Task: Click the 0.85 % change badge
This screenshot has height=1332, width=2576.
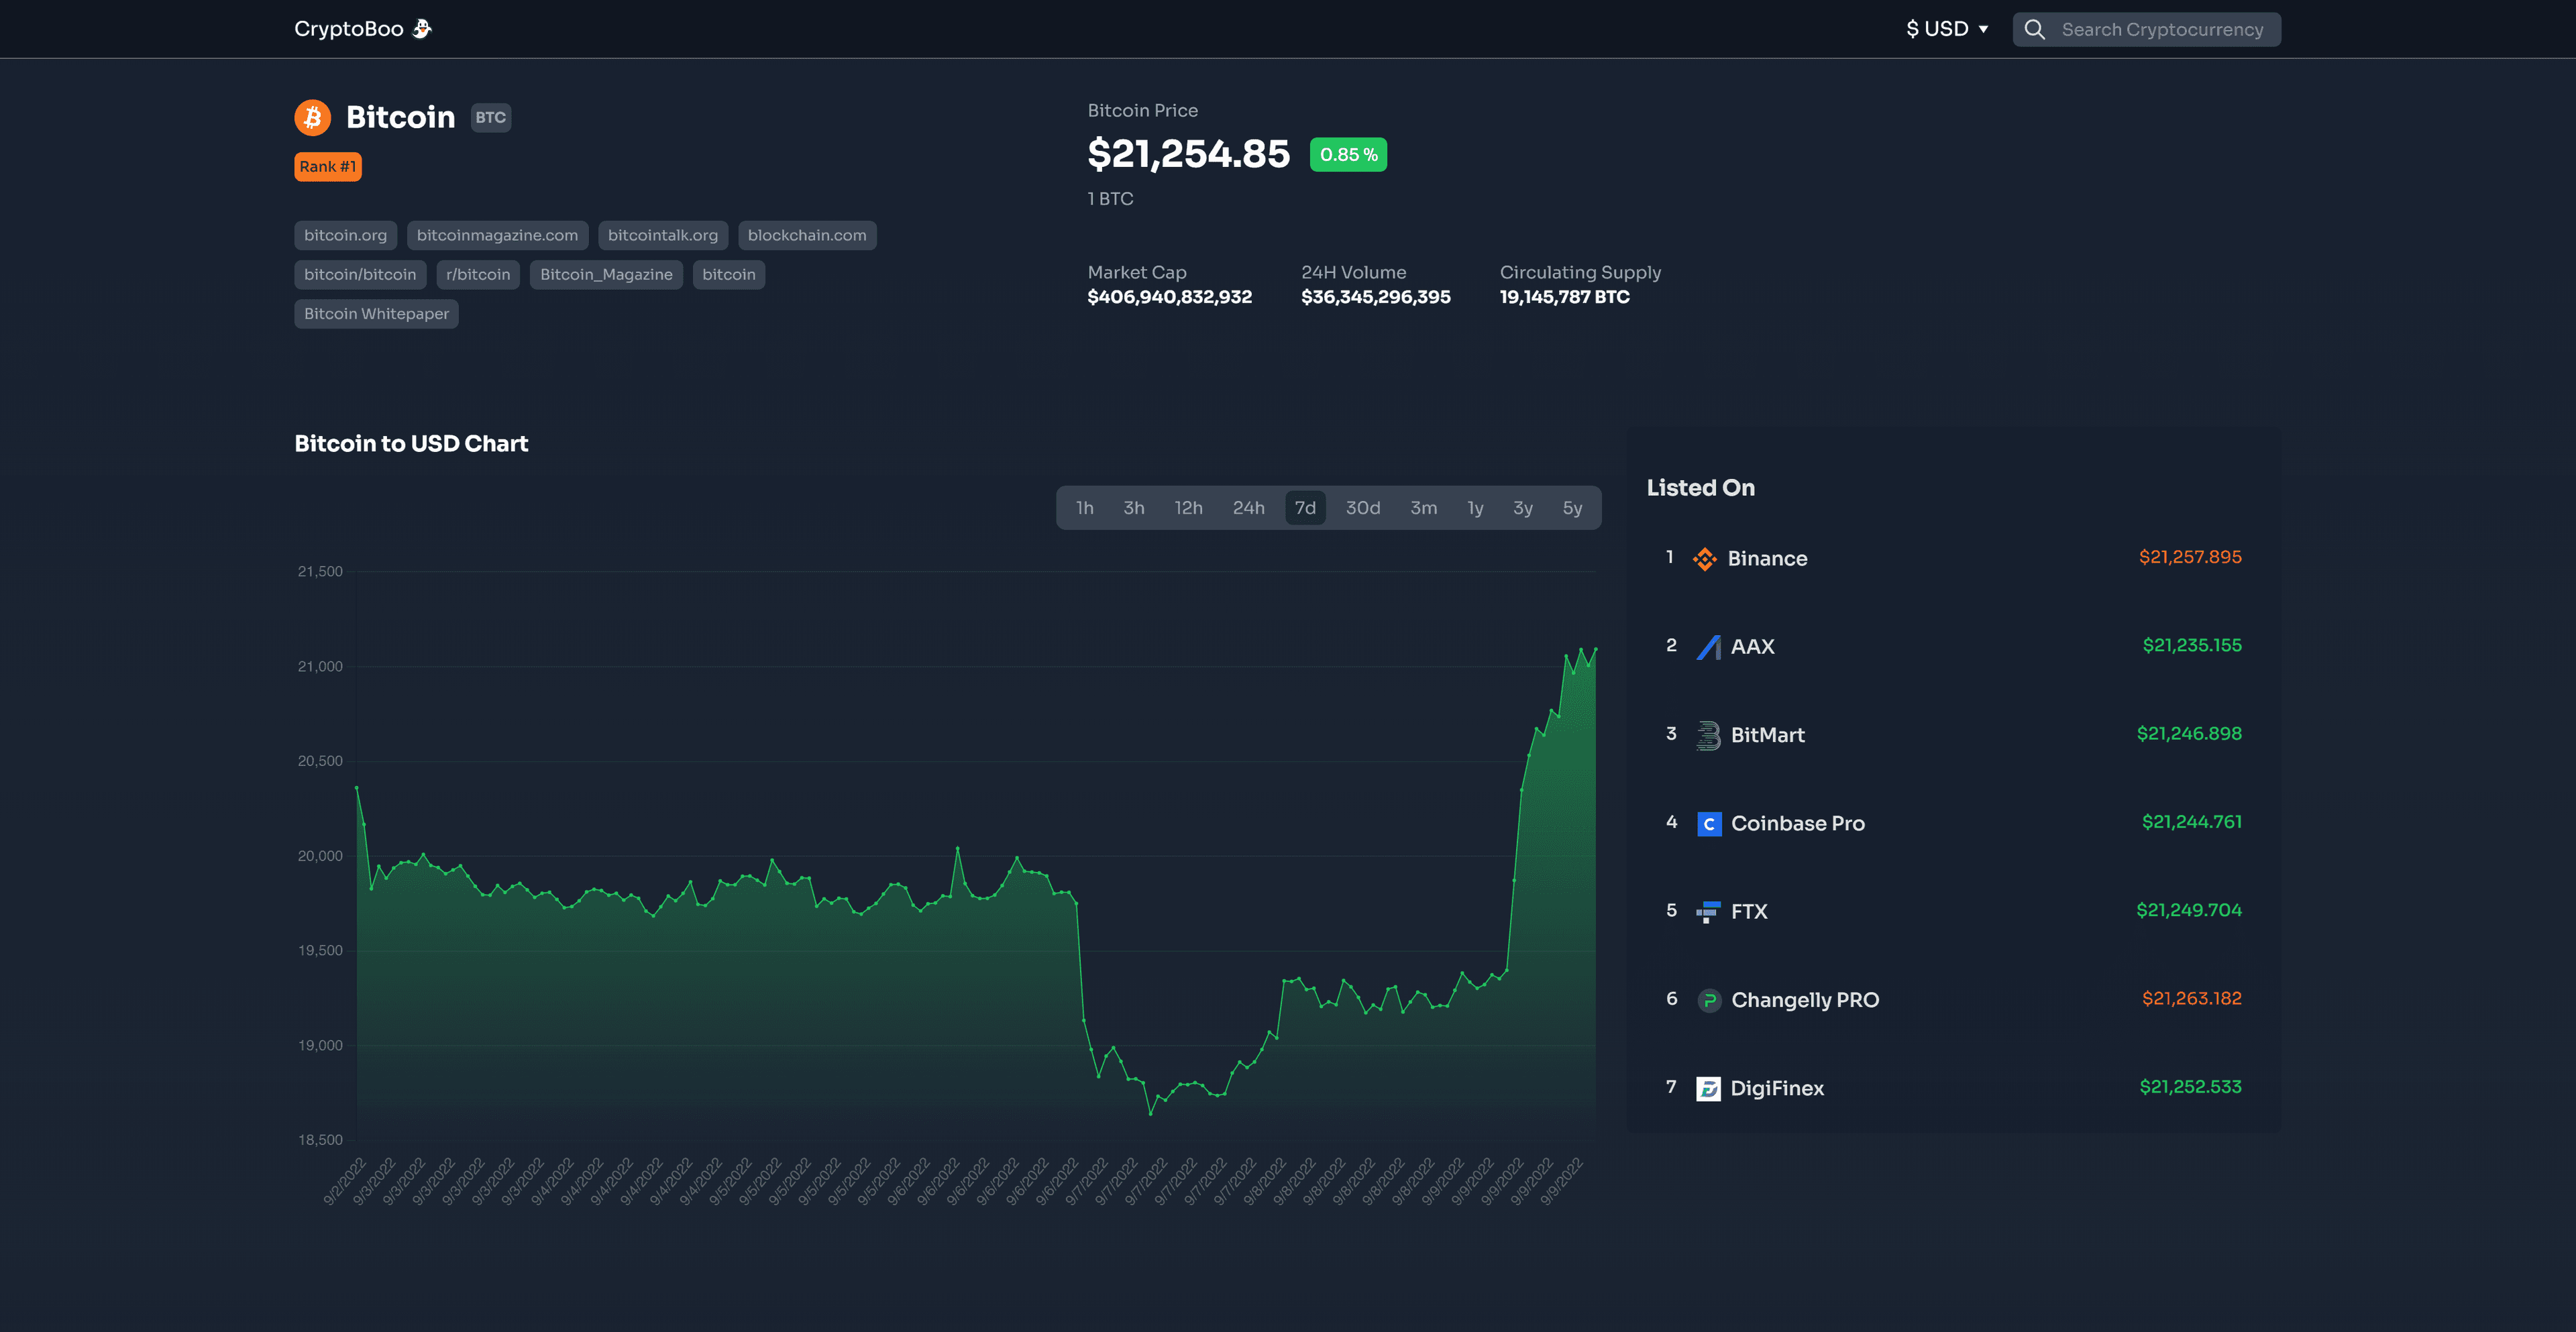Action: point(1348,155)
